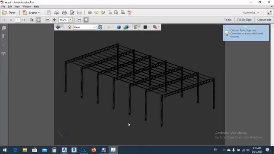
Task: Open Firefox from taskbar
Action: (94, 150)
